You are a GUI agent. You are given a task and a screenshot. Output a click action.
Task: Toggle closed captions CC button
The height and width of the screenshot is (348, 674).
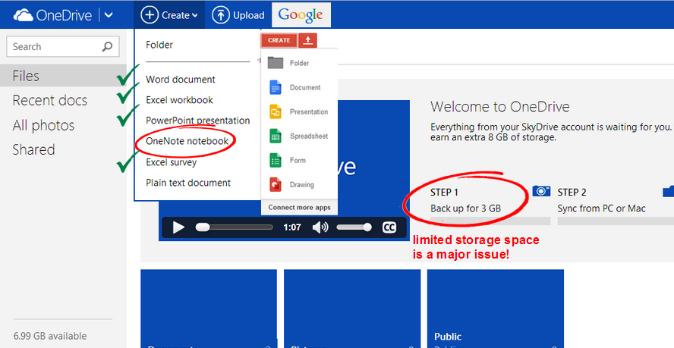coord(389,227)
